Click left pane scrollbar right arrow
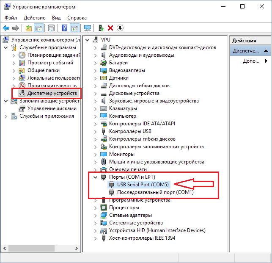Viewport: 272px width, 263px height. tap(77, 248)
